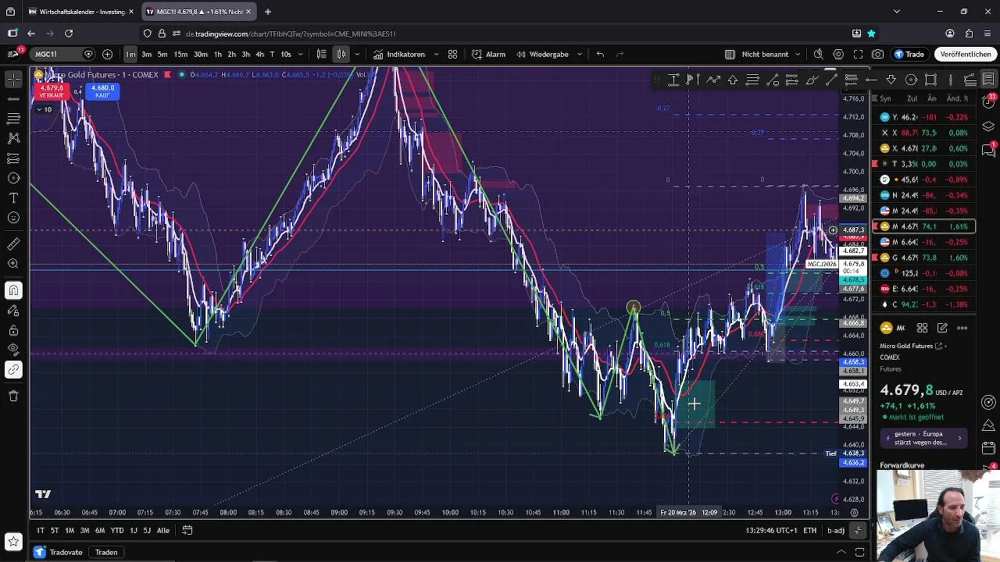This screenshot has width=1000, height=562.
Task: Expand the timeframe interval dropdown
Action: tap(301, 54)
